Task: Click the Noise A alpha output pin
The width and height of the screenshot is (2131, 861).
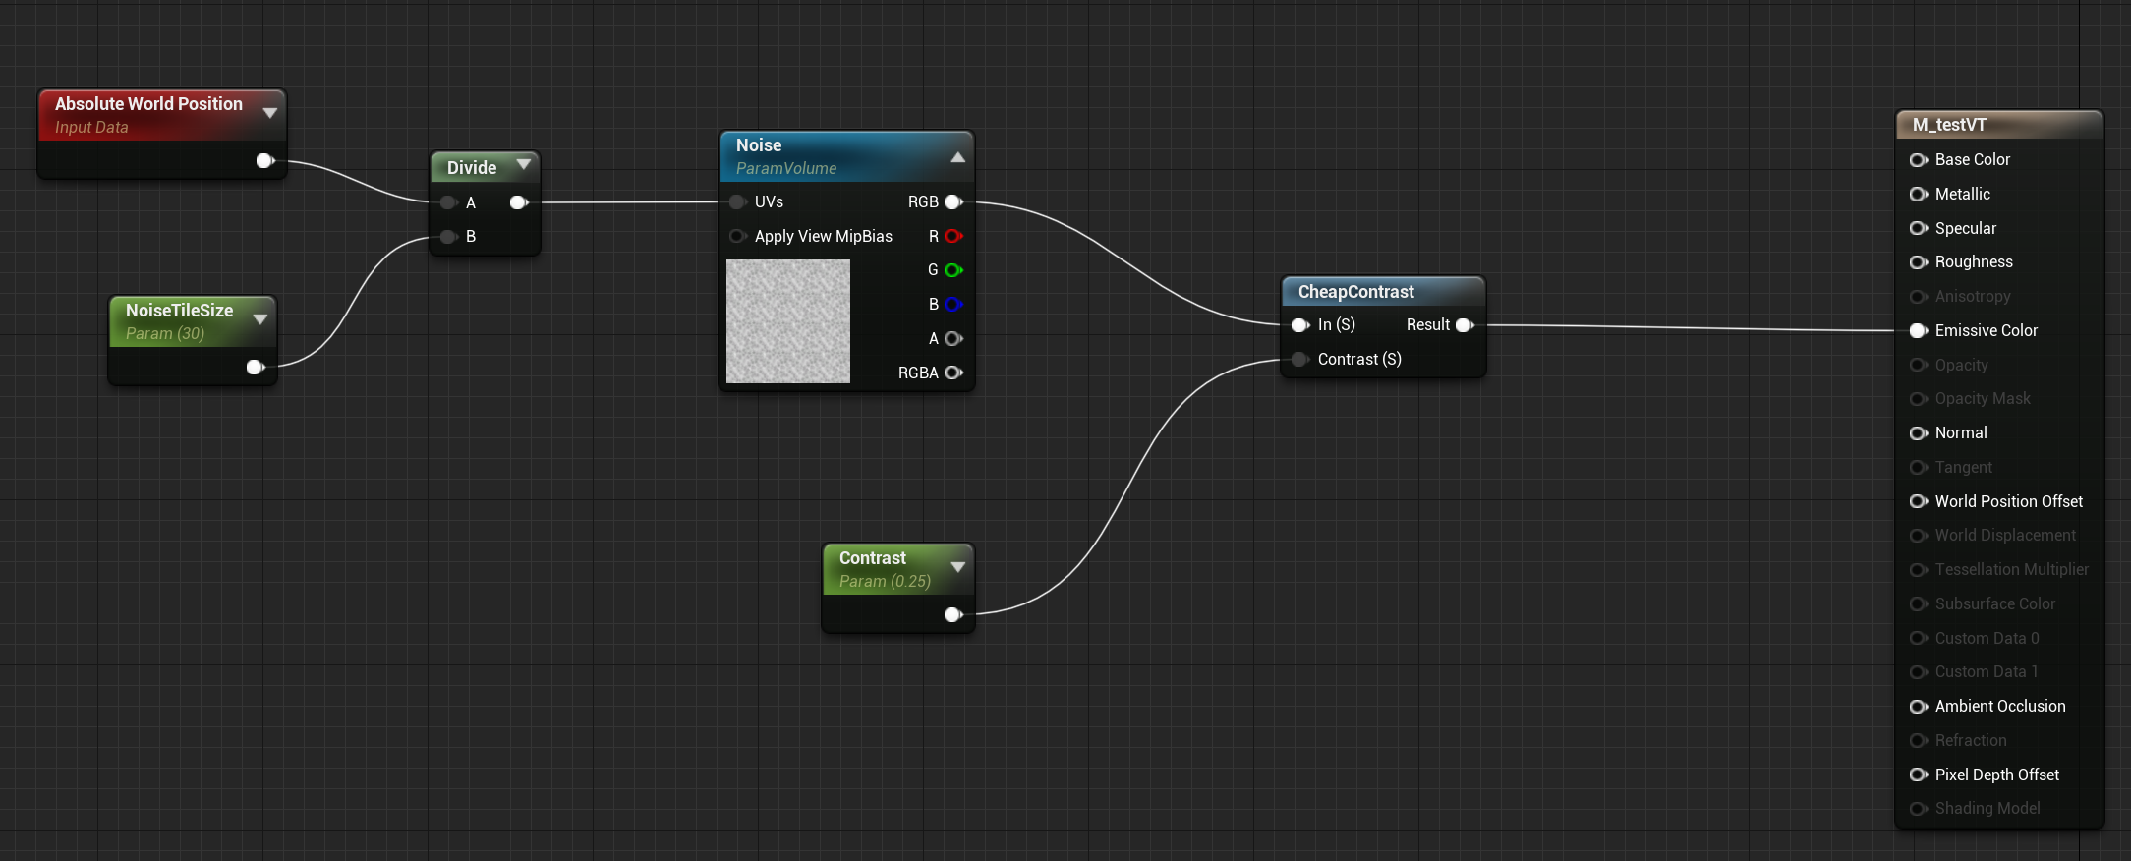Action: 953,338
